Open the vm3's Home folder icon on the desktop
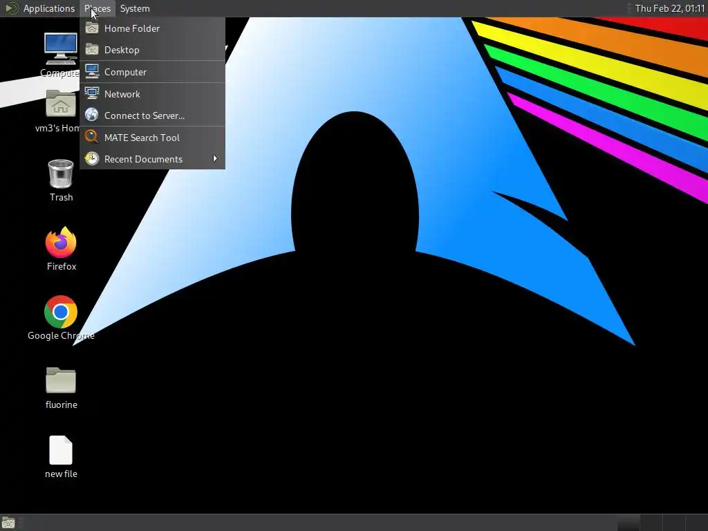 61,103
